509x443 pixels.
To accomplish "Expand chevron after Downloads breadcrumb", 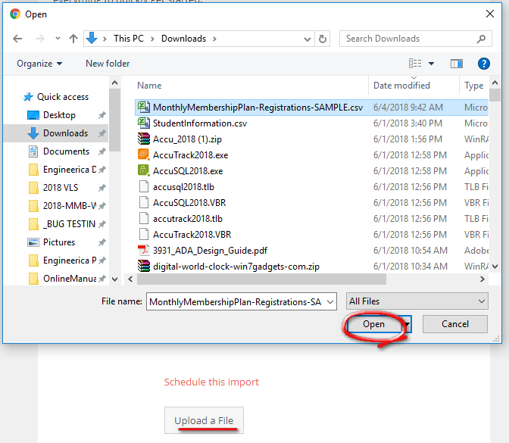I will point(214,39).
